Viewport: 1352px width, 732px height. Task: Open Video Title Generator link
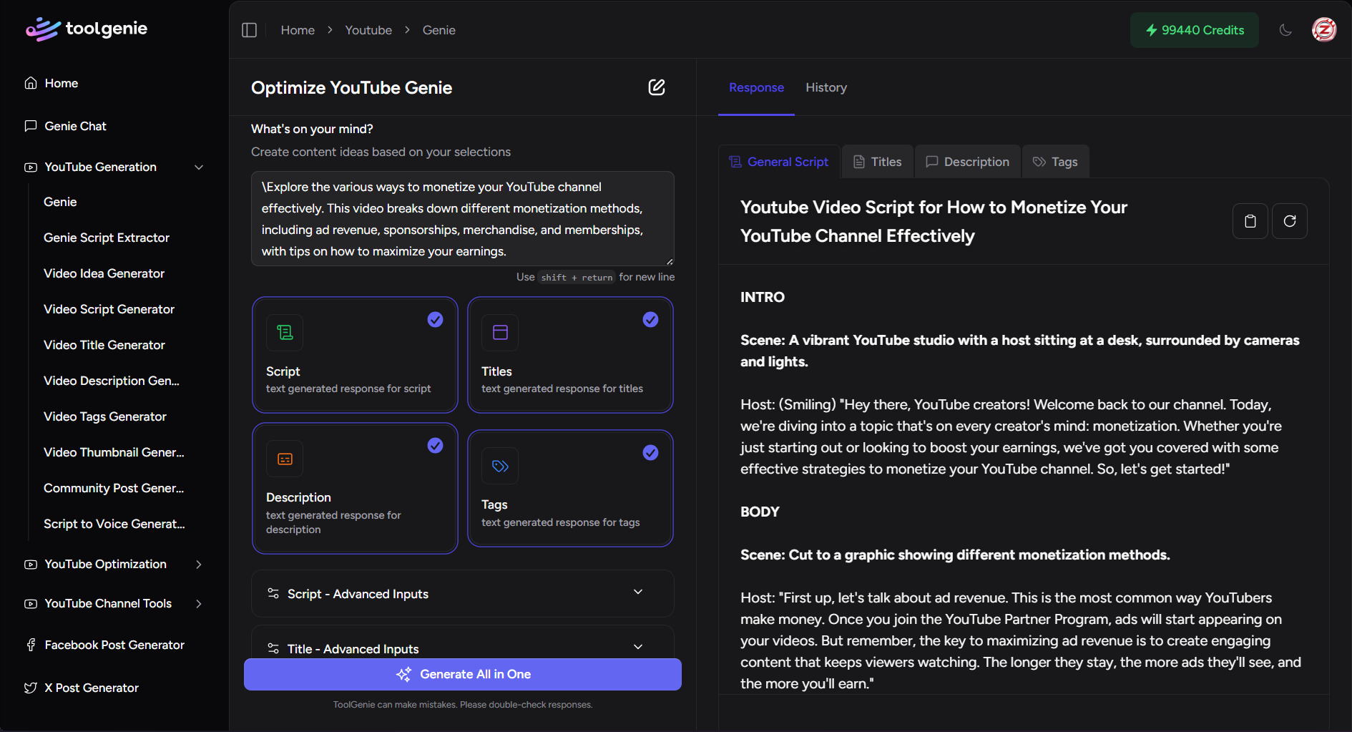104,345
